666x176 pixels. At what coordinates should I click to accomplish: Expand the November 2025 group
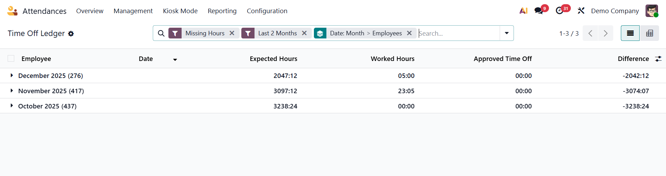(x=12, y=91)
